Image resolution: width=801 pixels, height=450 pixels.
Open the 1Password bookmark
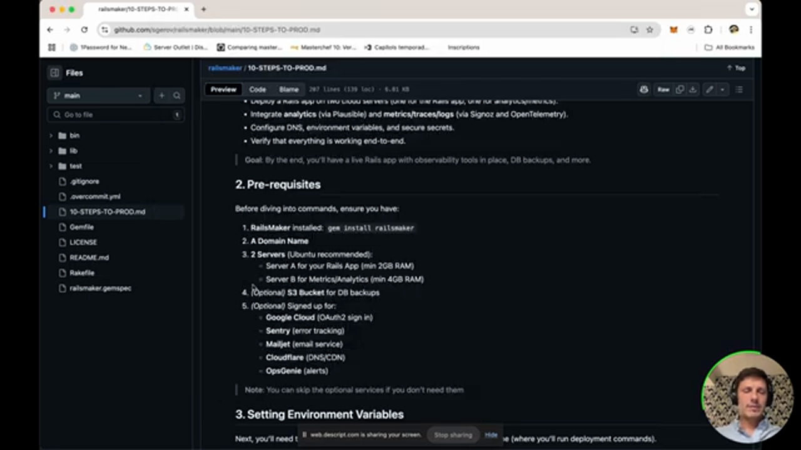click(x=101, y=47)
